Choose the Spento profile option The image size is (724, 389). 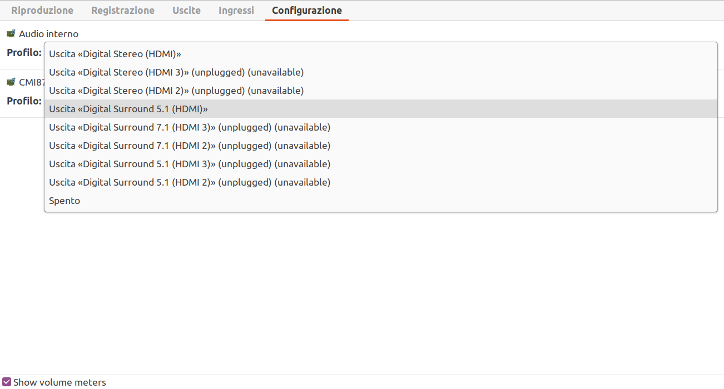click(x=381, y=201)
